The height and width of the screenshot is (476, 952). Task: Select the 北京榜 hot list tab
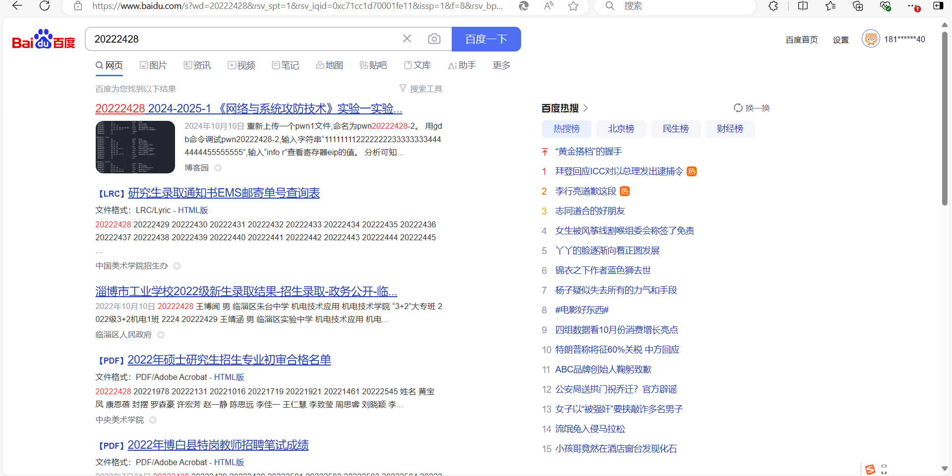[x=621, y=129]
